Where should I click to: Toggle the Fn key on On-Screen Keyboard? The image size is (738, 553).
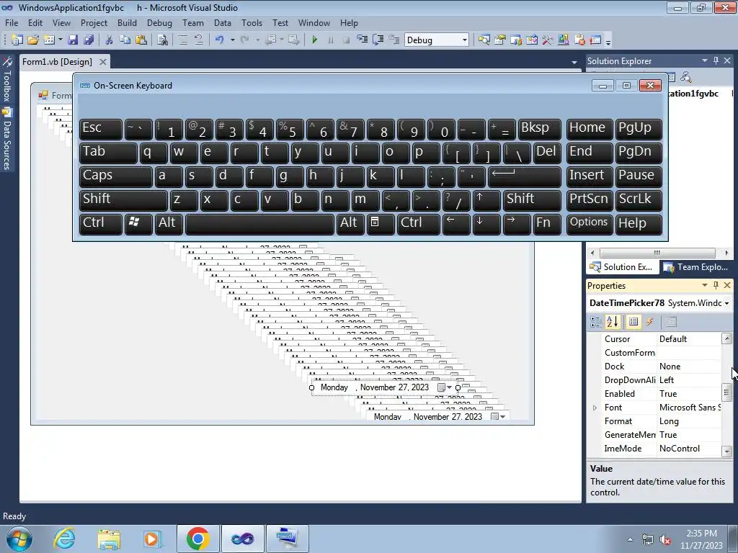pyautogui.click(x=547, y=223)
